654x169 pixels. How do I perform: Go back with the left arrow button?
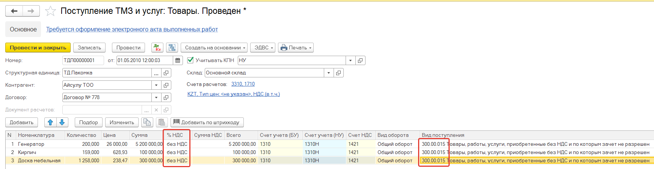(14, 11)
